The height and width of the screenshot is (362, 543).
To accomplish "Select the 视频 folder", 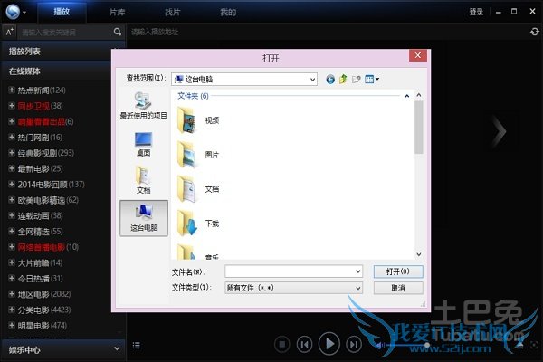I will click(198, 120).
